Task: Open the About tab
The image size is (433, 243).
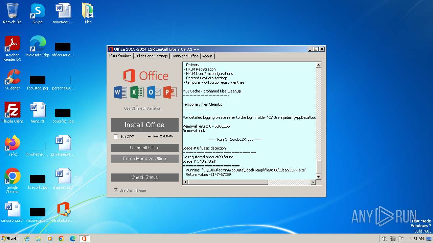Action: (207, 56)
